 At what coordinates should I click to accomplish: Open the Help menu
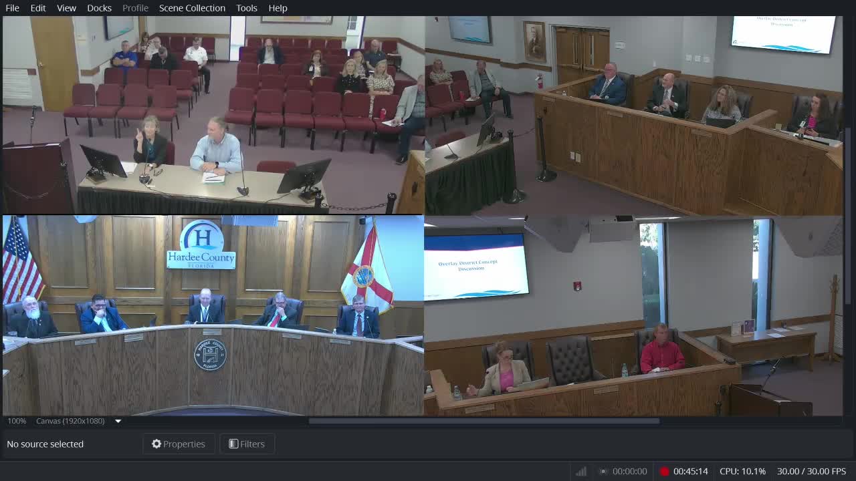tap(278, 8)
